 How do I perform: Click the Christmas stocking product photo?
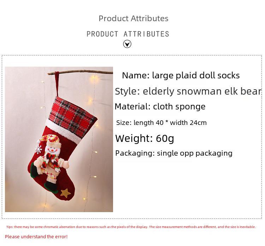click(x=59, y=139)
